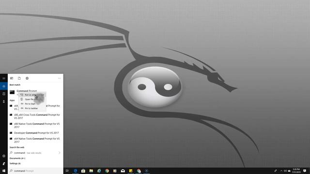The width and height of the screenshot is (310, 174).
Task: Open Sticky Notes from the taskbar
Action: coord(131,171)
